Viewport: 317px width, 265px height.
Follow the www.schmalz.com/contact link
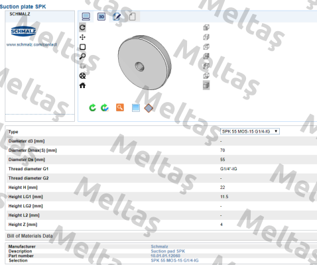(x=31, y=44)
